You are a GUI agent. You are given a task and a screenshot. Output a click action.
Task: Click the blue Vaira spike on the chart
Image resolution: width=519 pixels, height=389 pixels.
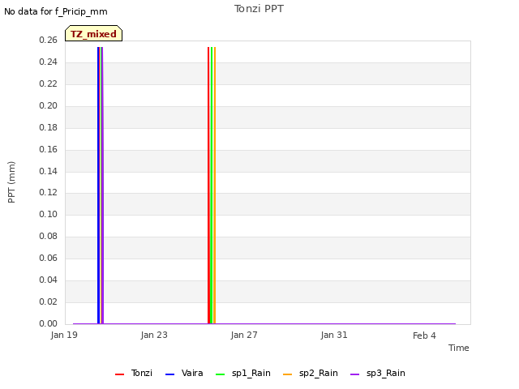coord(98,186)
